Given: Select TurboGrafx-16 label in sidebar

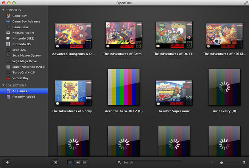Looking at the screenshot, I should point(23,72).
